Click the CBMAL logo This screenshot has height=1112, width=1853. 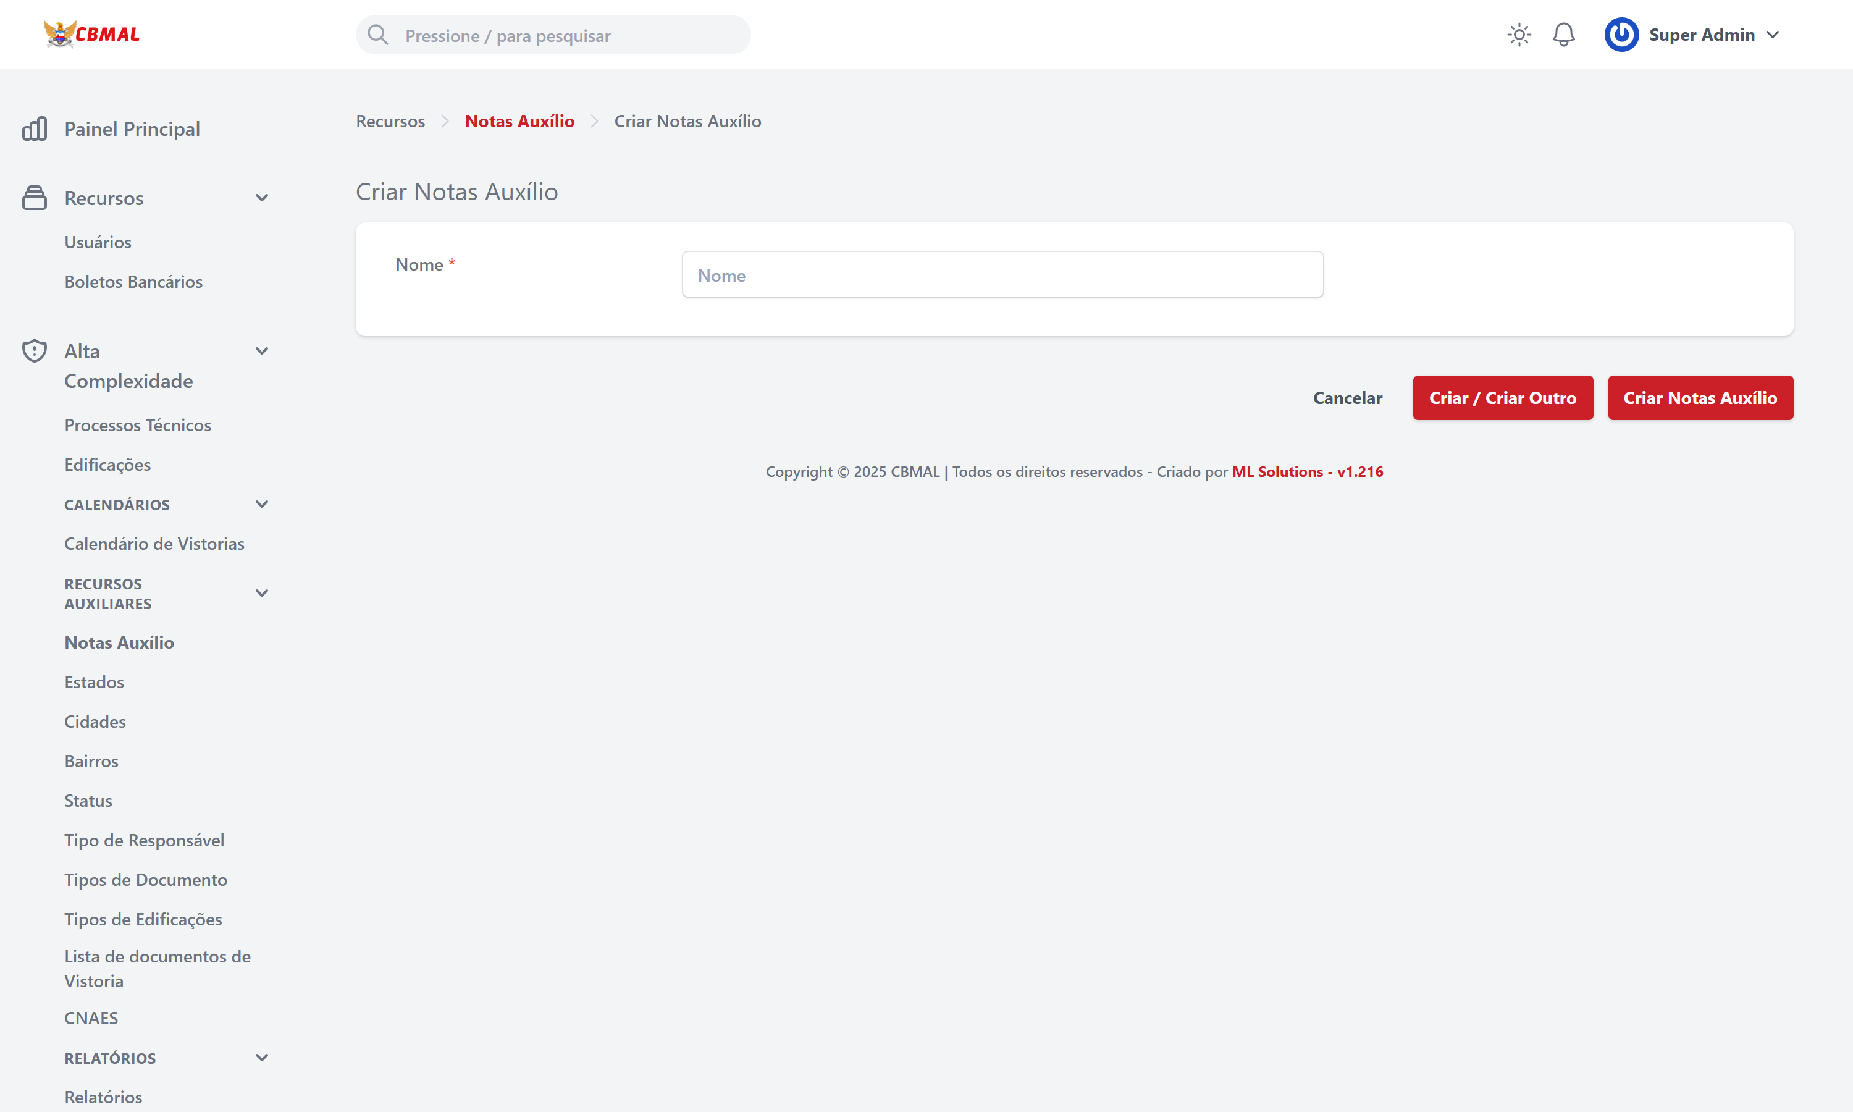[91, 34]
